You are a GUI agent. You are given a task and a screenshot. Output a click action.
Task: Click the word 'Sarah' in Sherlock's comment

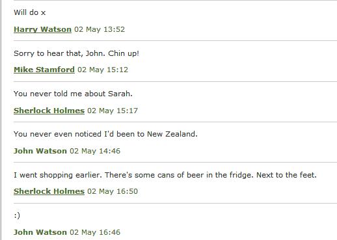pyautogui.click(x=120, y=94)
